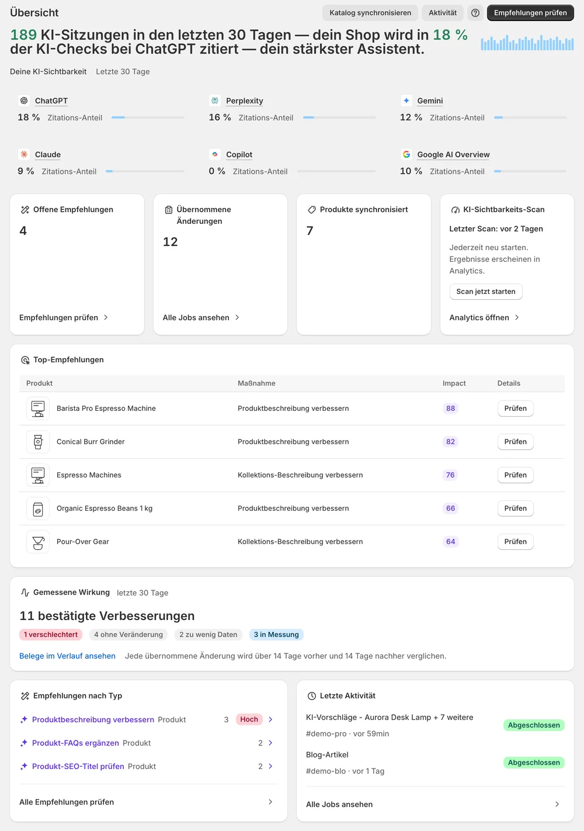The height and width of the screenshot is (831, 584).
Task: Click the Copilot logo icon
Action: pyautogui.click(x=215, y=154)
